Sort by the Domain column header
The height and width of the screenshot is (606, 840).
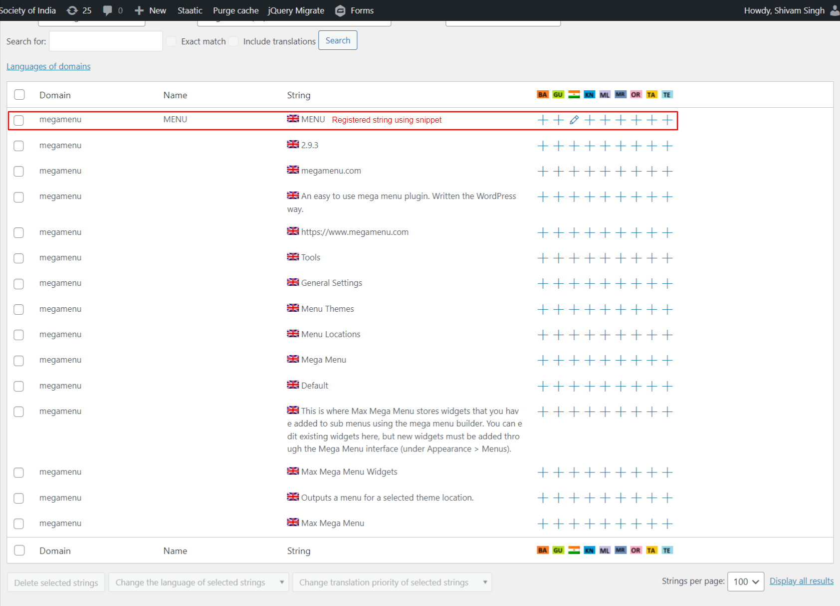point(55,95)
